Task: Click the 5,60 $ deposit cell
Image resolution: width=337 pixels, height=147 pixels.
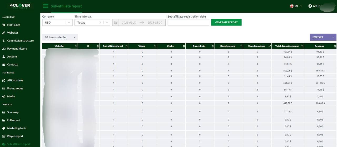Action: click(x=288, y=97)
